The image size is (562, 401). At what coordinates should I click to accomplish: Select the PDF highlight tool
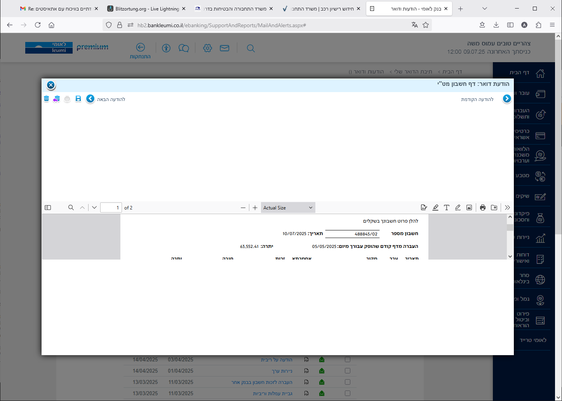[435, 207]
